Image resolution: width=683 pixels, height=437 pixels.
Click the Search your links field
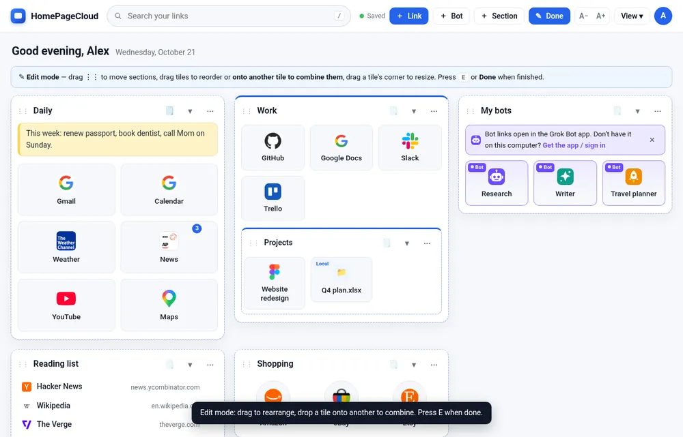click(229, 16)
